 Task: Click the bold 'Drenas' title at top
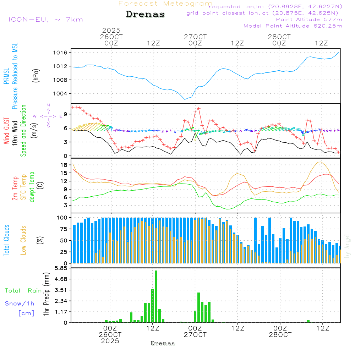pos(145,15)
